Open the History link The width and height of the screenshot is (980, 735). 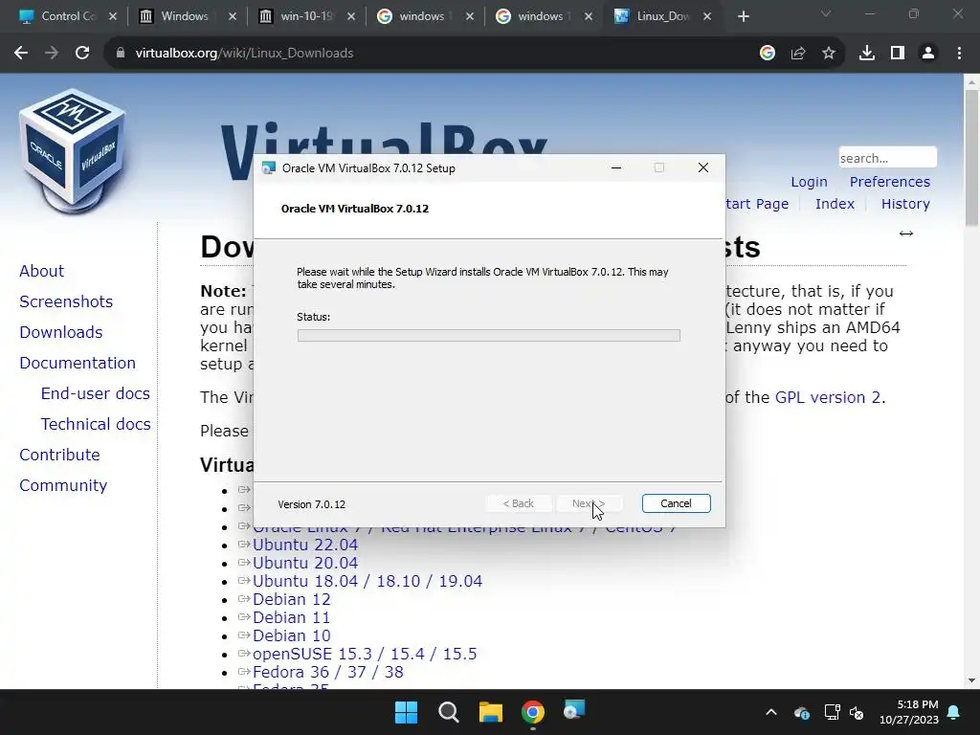point(905,204)
